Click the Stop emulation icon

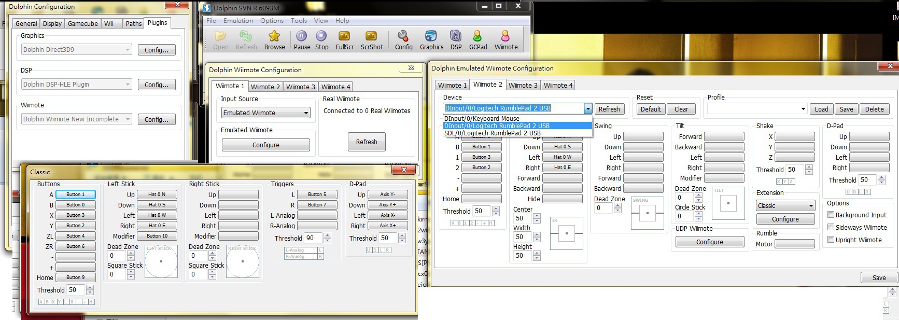(x=321, y=40)
